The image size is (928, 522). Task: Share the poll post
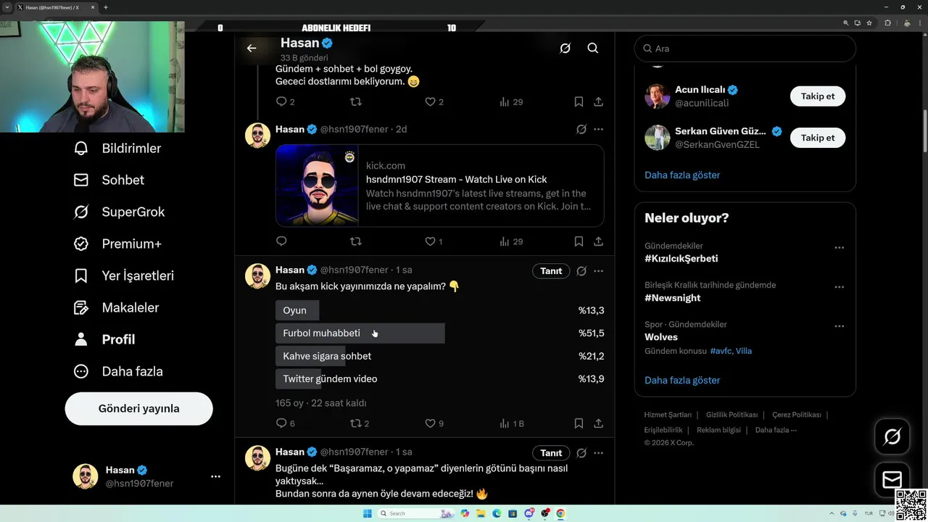(599, 423)
